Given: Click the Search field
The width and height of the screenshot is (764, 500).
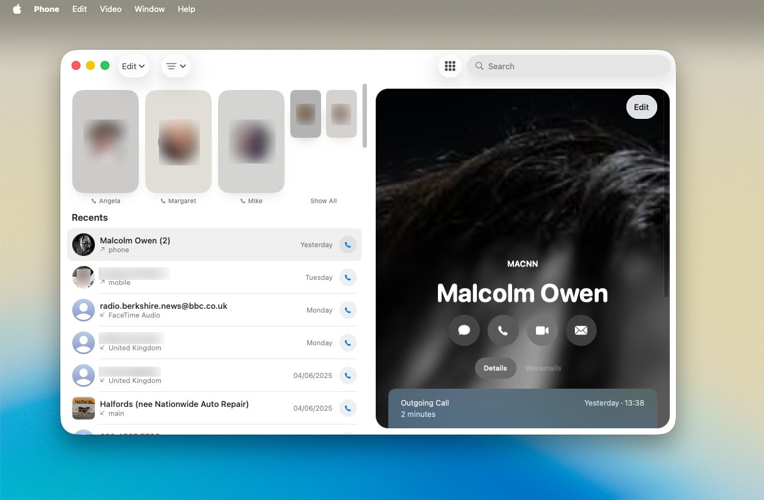Looking at the screenshot, I should click(x=569, y=66).
